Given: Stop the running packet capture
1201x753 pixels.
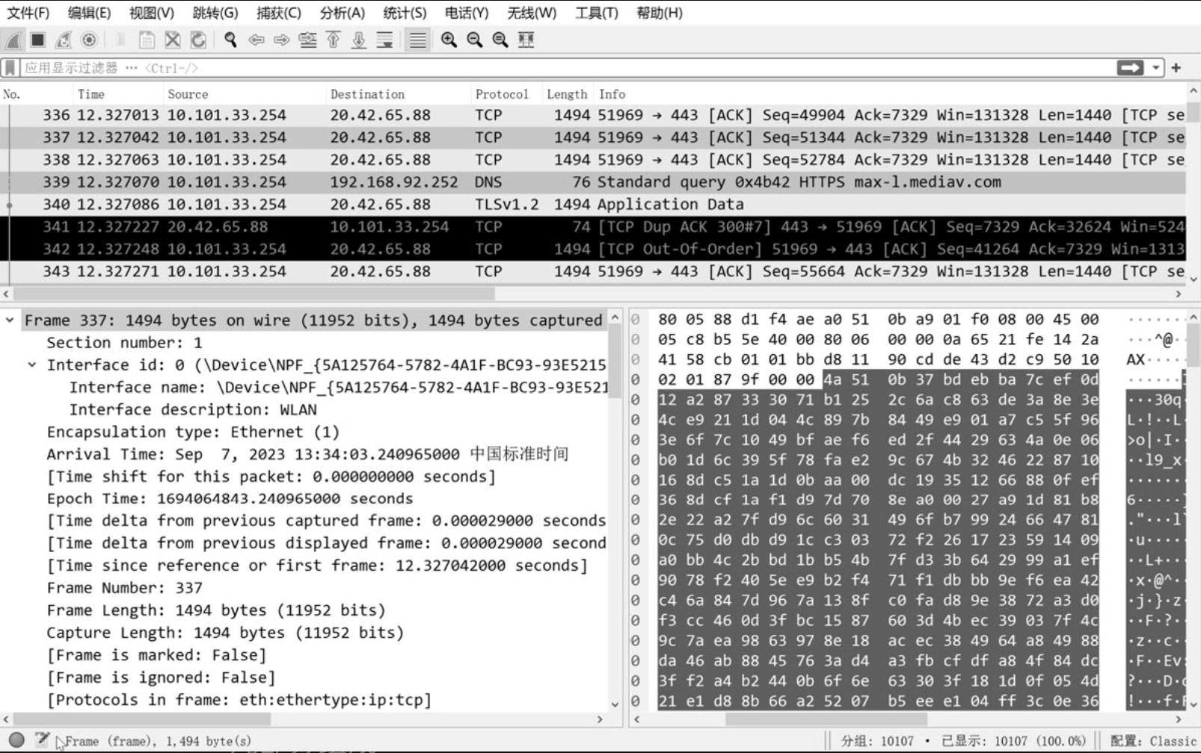Looking at the screenshot, I should [38, 40].
